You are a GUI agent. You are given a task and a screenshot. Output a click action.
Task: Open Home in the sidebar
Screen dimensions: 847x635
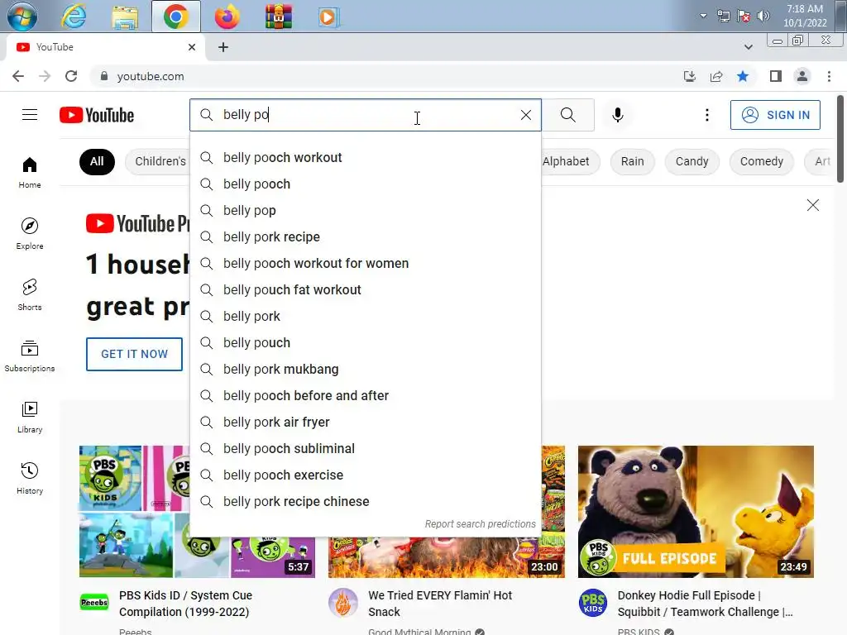[30, 173]
